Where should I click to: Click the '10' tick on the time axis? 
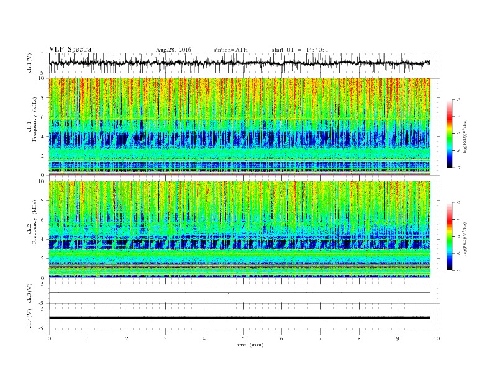tap(437, 338)
